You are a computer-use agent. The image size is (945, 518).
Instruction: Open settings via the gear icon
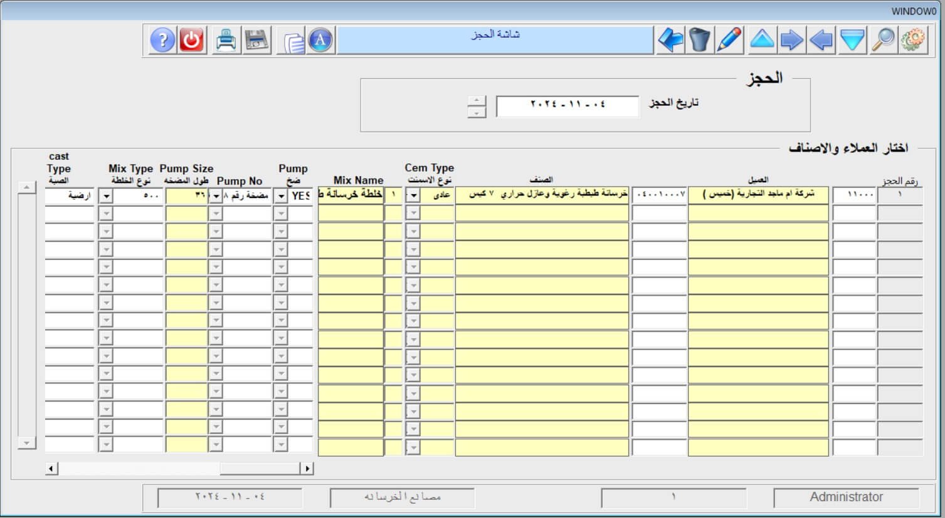913,41
